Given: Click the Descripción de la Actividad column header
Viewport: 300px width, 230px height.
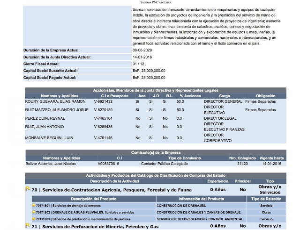Looking at the screenshot, I should pyautogui.click(x=114, y=181).
